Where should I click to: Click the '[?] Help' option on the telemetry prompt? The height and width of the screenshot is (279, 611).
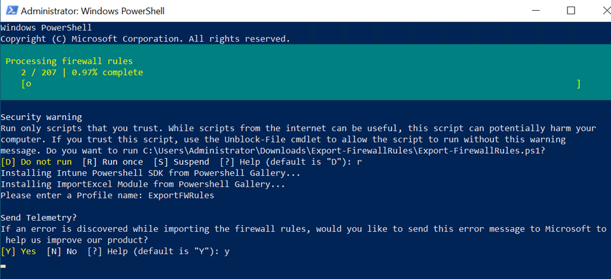pyautogui.click(x=101, y=252)
